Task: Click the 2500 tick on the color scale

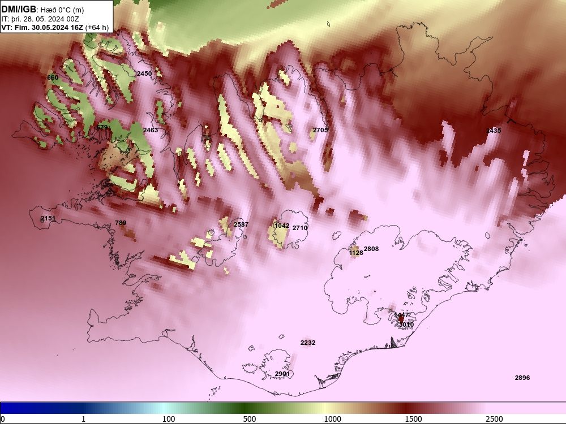Action: click(494, 419)
